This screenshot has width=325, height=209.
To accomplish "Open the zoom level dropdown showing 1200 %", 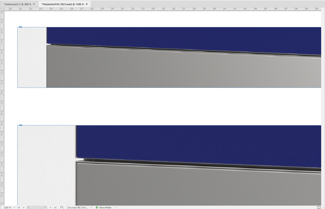I will coord(14,207).
